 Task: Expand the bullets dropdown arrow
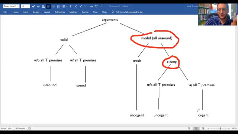61,6
